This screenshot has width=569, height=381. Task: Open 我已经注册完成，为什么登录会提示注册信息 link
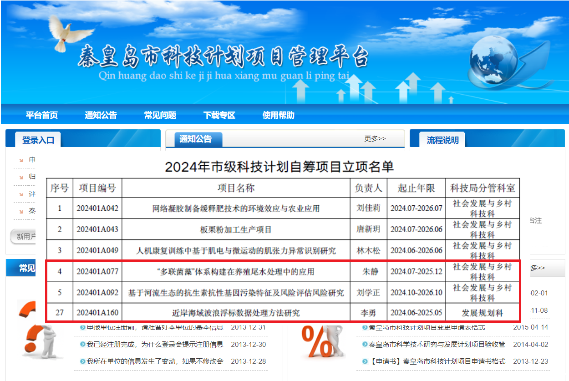pyautogui.click(x=155, y=345)
